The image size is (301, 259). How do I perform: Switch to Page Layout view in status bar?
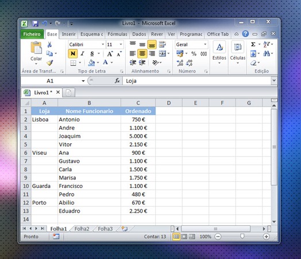[x=184, y=237]
